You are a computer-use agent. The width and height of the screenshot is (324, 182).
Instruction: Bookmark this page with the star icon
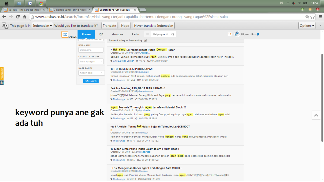coord(313,17)
